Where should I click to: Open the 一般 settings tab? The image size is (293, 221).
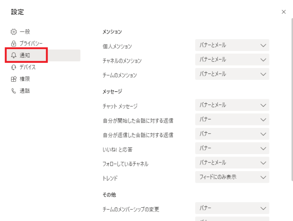[x=25, y=32]
